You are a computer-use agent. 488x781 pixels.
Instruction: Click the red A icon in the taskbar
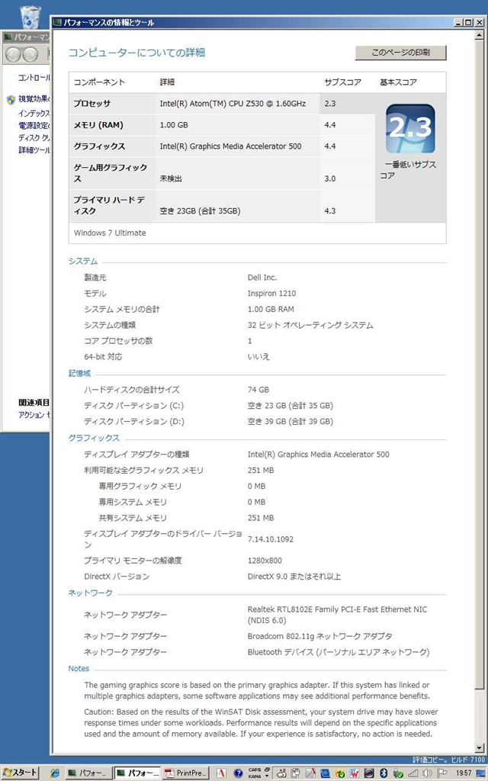[221, 773]
